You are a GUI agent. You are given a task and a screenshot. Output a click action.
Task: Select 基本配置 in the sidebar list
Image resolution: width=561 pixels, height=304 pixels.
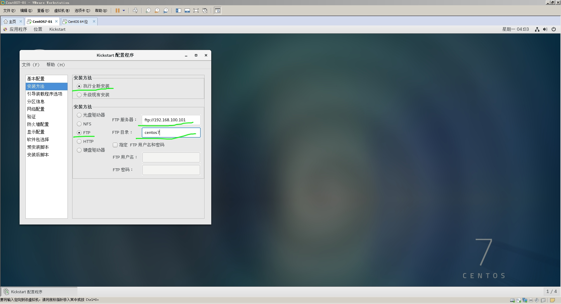click(46, 79)
